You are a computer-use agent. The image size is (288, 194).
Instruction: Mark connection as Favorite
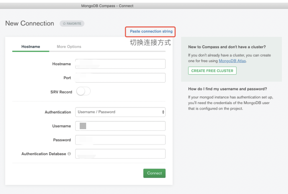72,23
